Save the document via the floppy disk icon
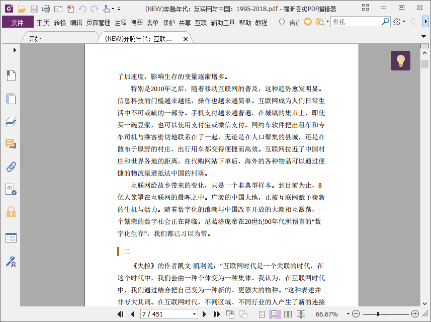431x322 pixels. tap(34, 9)
